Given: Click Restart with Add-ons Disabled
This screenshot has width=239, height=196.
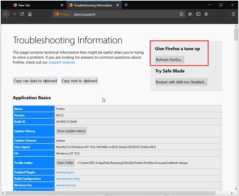Looking at the screenshot, I should coord(181,82).
